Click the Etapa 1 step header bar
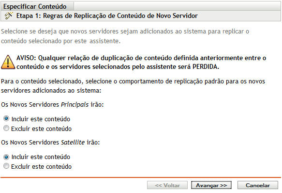 coord(141,16)
